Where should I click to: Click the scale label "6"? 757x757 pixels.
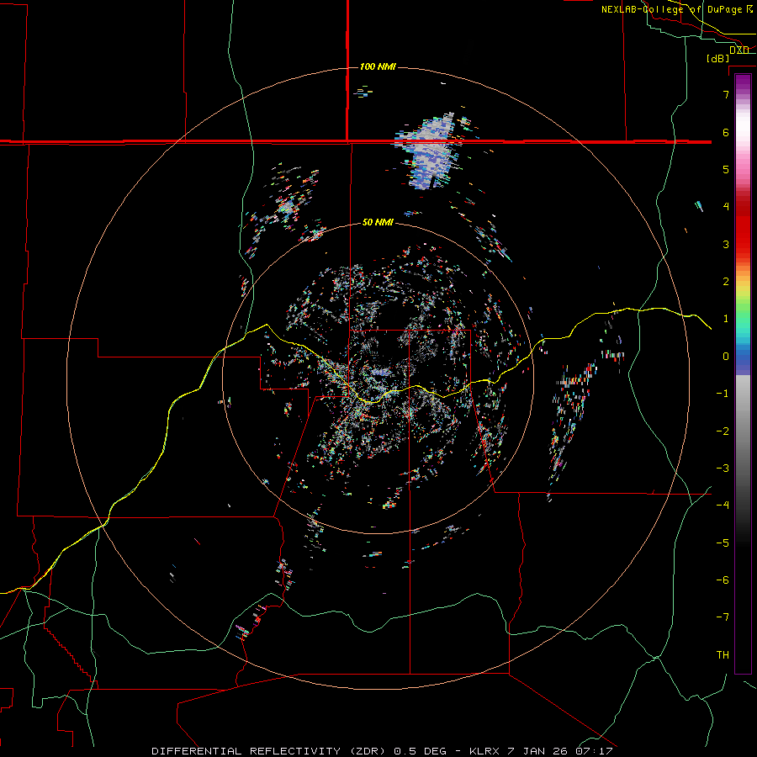click(x=726, y=132)
